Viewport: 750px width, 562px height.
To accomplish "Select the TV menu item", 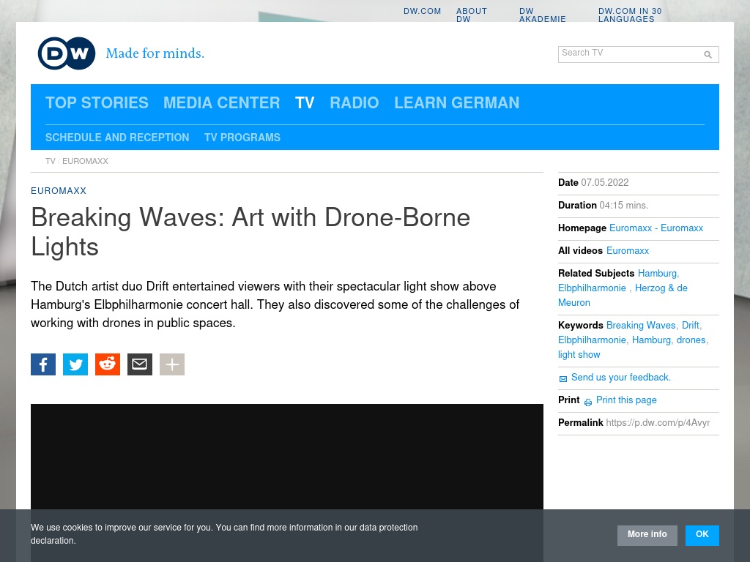I will point(305,102).
